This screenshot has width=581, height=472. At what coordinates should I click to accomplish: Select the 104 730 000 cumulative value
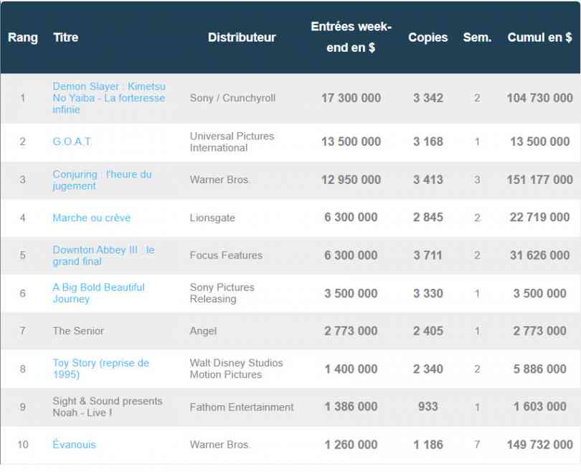click(540, 98)
